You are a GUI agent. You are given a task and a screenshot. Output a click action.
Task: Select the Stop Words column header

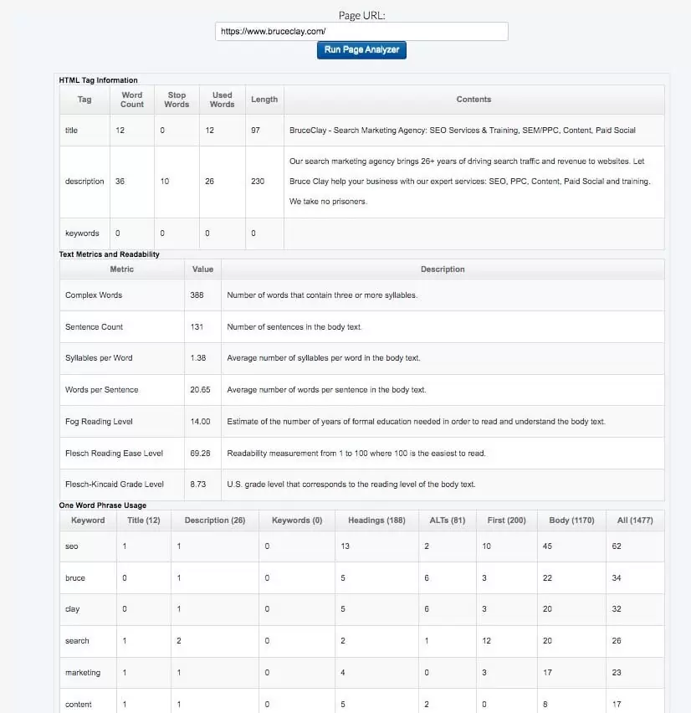[x=177, y=100]
